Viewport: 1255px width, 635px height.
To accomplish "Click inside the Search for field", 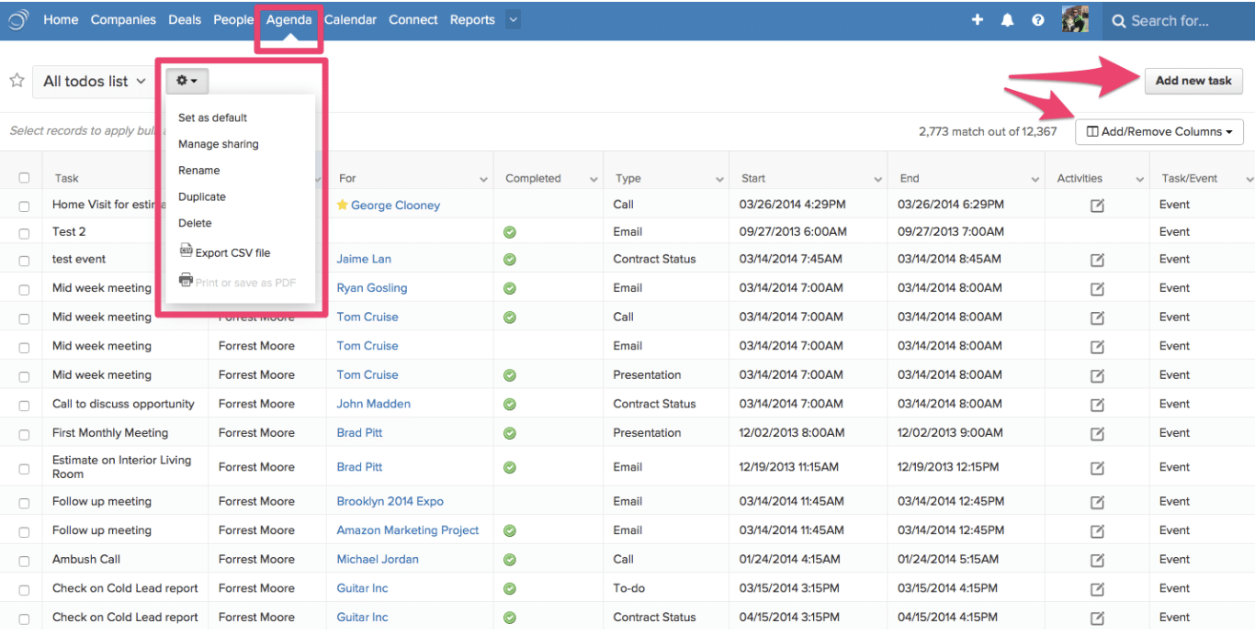I will (1176, 19).
